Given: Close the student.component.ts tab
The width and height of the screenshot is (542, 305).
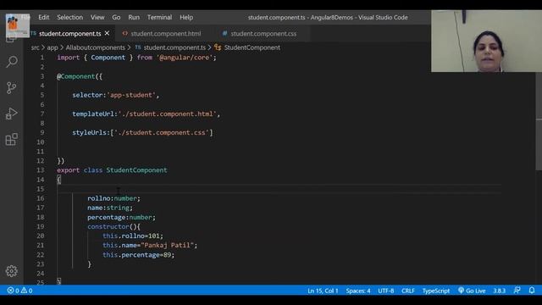Looking at the screenshot, I should [x=108, y=33].
